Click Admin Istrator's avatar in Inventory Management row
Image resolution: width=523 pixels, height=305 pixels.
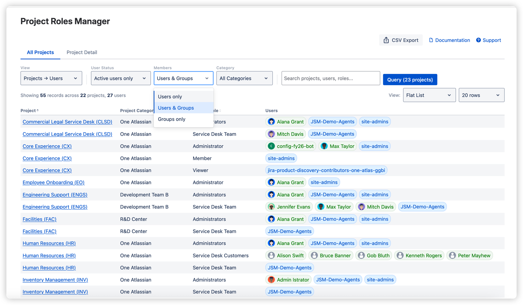tap(271, 279)
